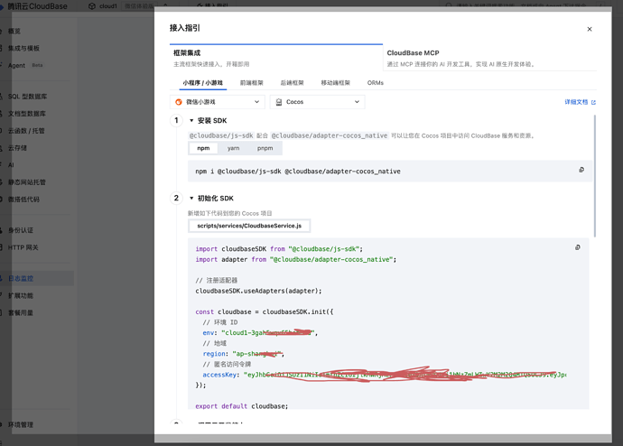Choose the pnpm package manager option
623x446 pixels.
pyautogui.click(x=265, y=148)
